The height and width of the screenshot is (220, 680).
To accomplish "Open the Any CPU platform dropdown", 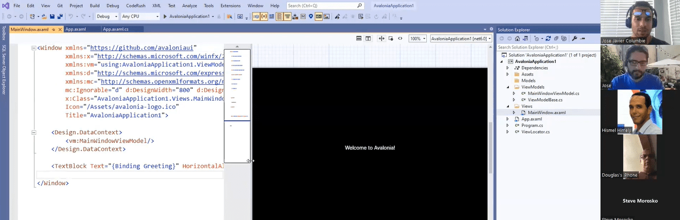I will point(140,17).
